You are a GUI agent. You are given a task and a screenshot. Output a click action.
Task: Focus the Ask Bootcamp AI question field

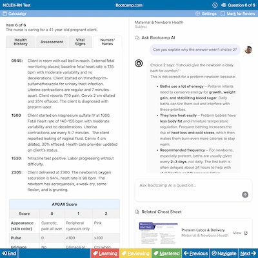(x=193, y=190)
